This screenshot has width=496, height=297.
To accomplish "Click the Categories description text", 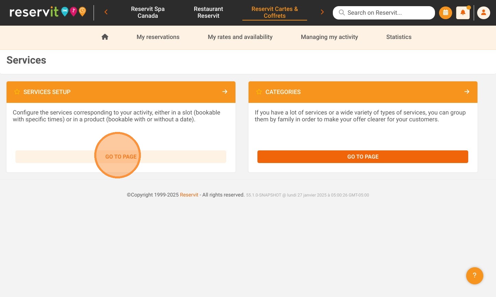I will pos(360,116).
